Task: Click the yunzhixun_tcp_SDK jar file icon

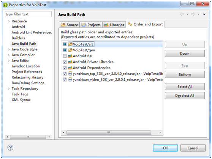Action: click(70, 74)
